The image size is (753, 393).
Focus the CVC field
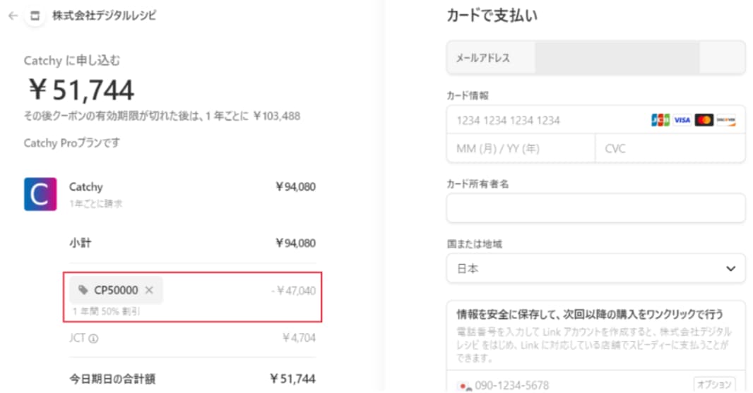click(670, 148)
